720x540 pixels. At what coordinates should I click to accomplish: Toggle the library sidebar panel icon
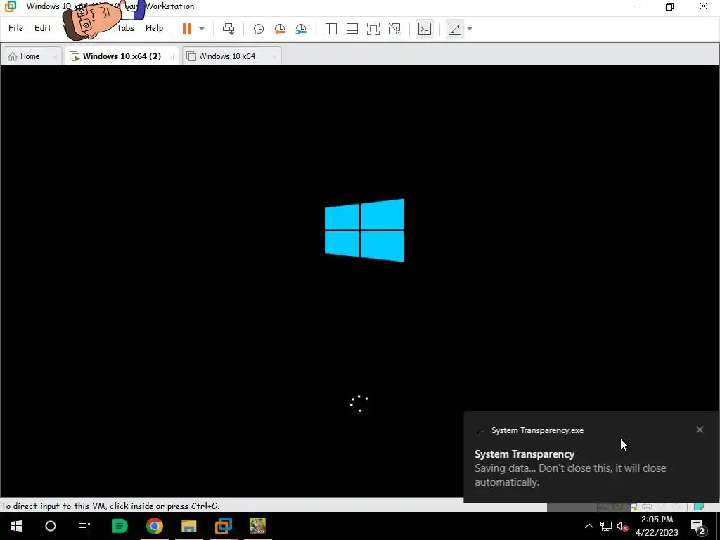click(x=330, y=29)
